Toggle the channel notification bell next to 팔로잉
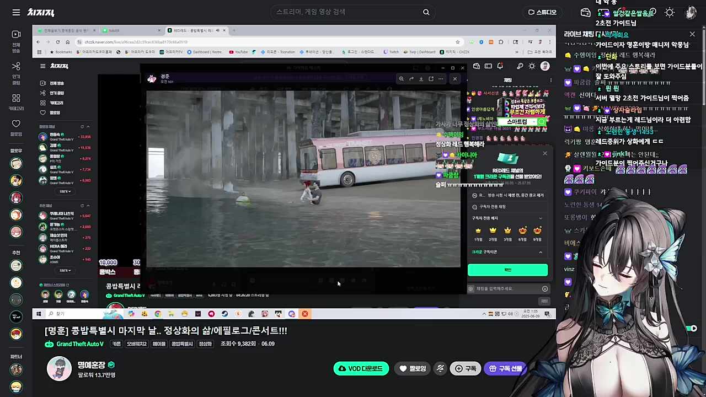The width and height of the screenshot is (706, 397). tap(440, 368)
